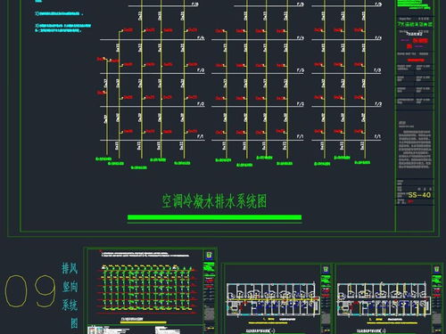The image size is (446, 334).
Task: Select the cyan design notes text block
Action: click(x=62, y=21)
